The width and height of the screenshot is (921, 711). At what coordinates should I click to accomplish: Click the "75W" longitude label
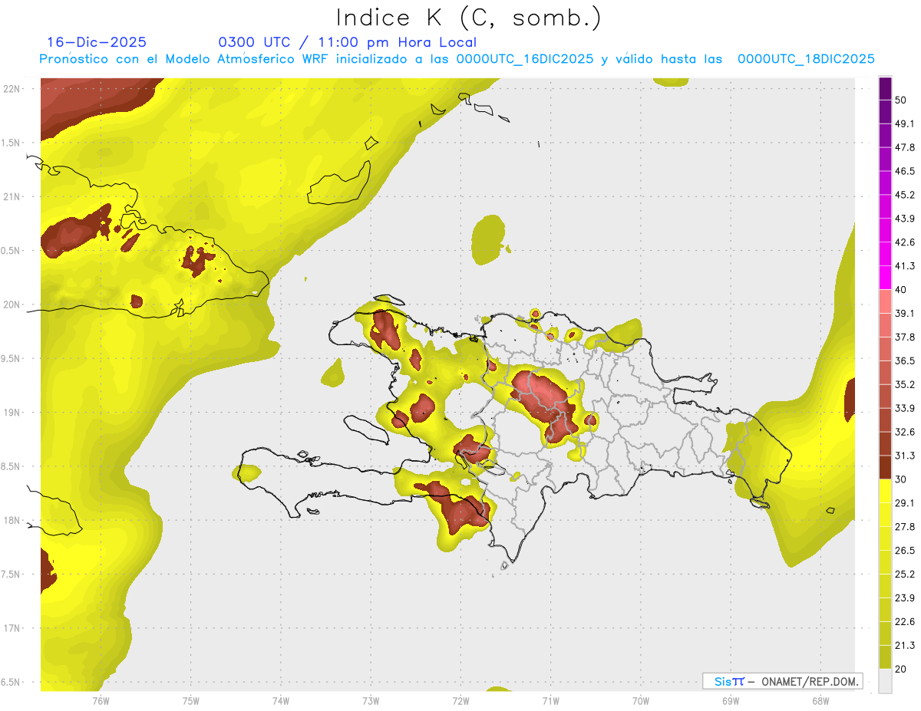click(190, 700)
